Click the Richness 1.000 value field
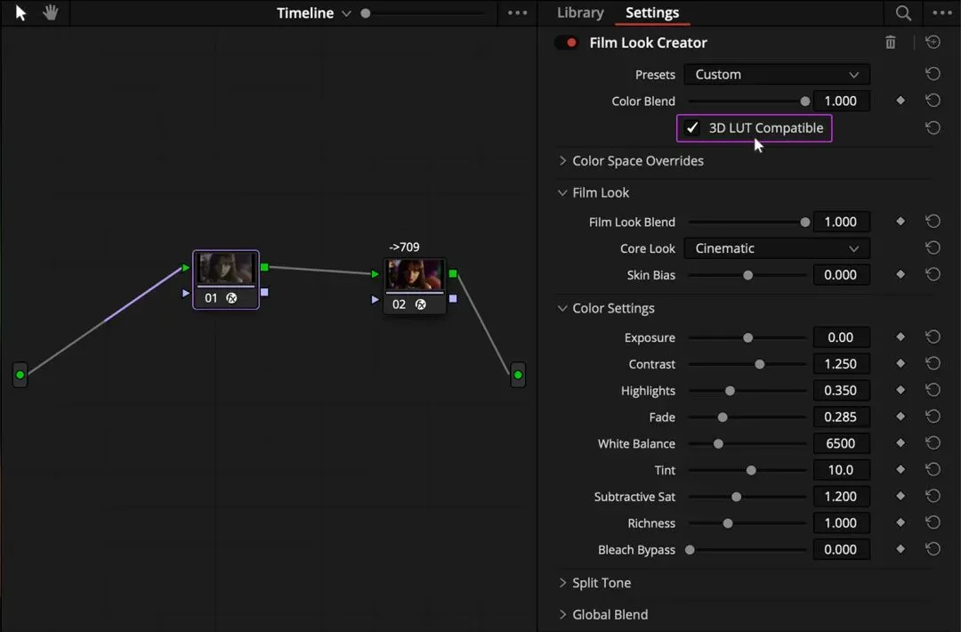This screenshot has width=961, height=632. 841,523
